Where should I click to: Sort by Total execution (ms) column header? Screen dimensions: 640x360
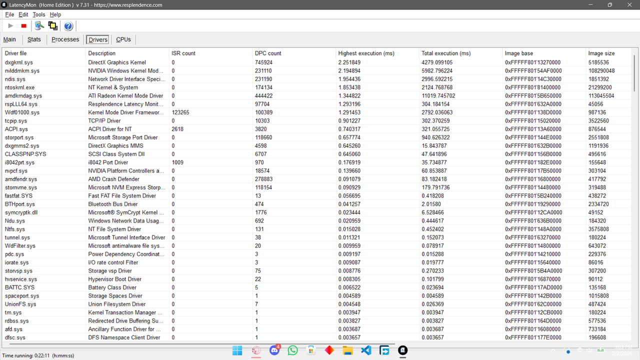click(460, 53)
